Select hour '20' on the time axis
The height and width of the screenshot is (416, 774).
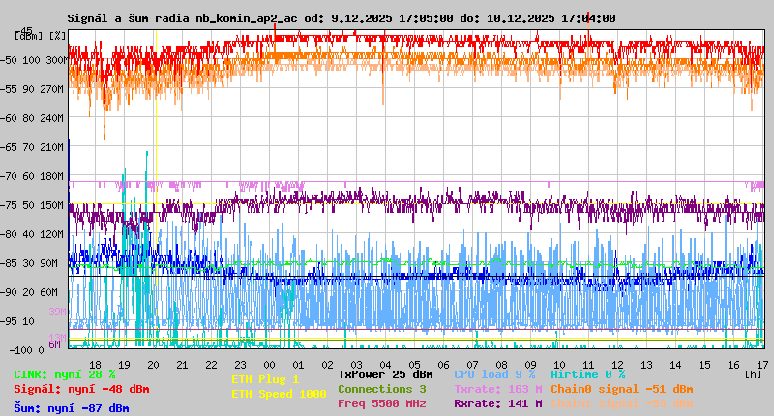(x=153, y=365)
